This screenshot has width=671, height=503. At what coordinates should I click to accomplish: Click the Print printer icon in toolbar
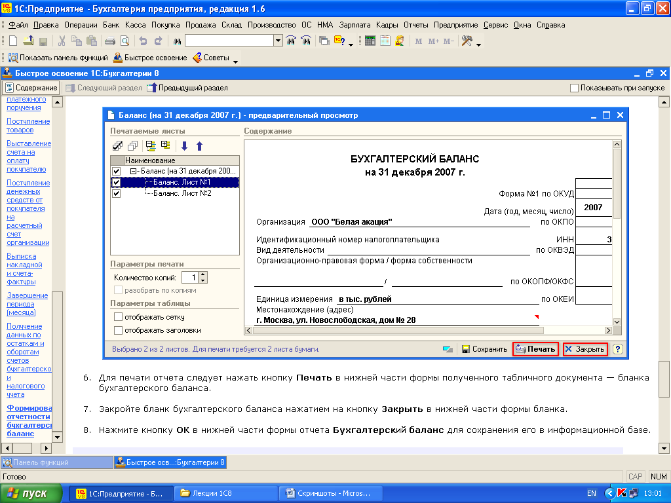(110, 41)
